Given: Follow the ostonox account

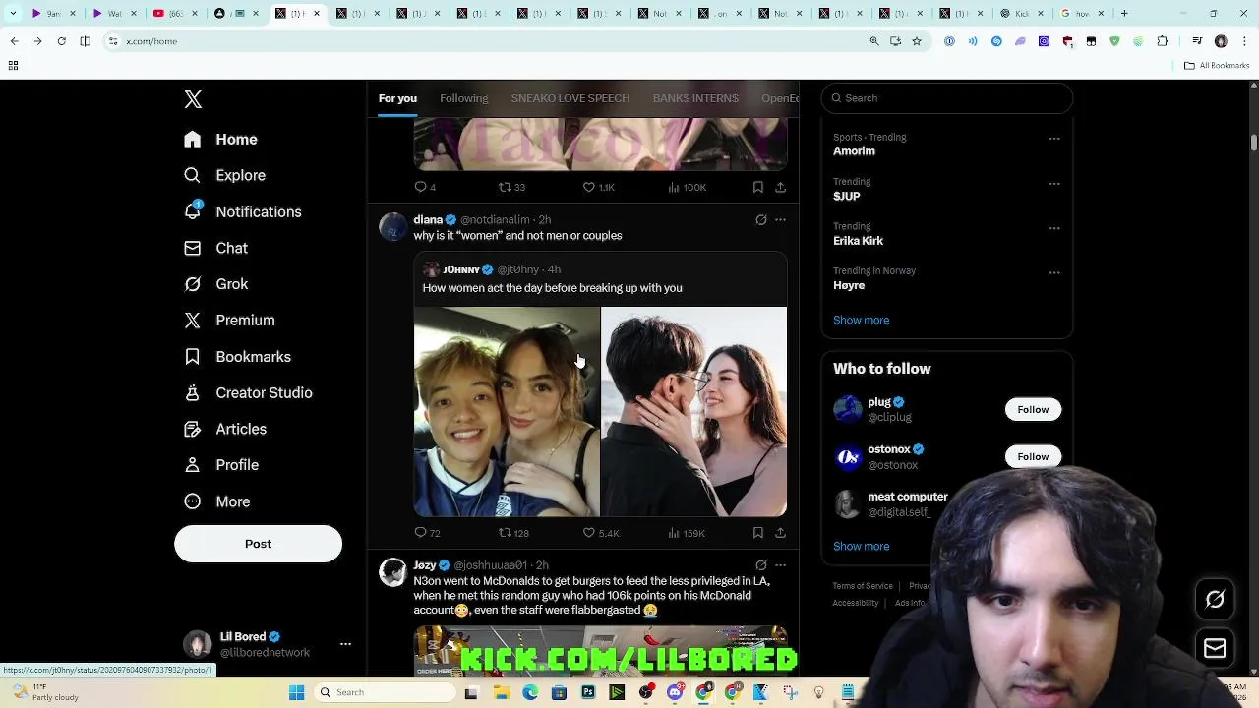Looking at the screenshot, I should tap(1033, 456).
